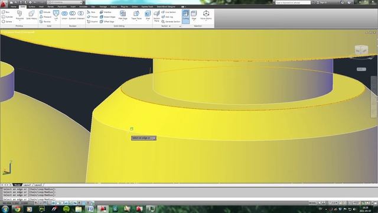Choose the Presspull tool
This screenshot has width=378, height=213.
click(45, 17)
